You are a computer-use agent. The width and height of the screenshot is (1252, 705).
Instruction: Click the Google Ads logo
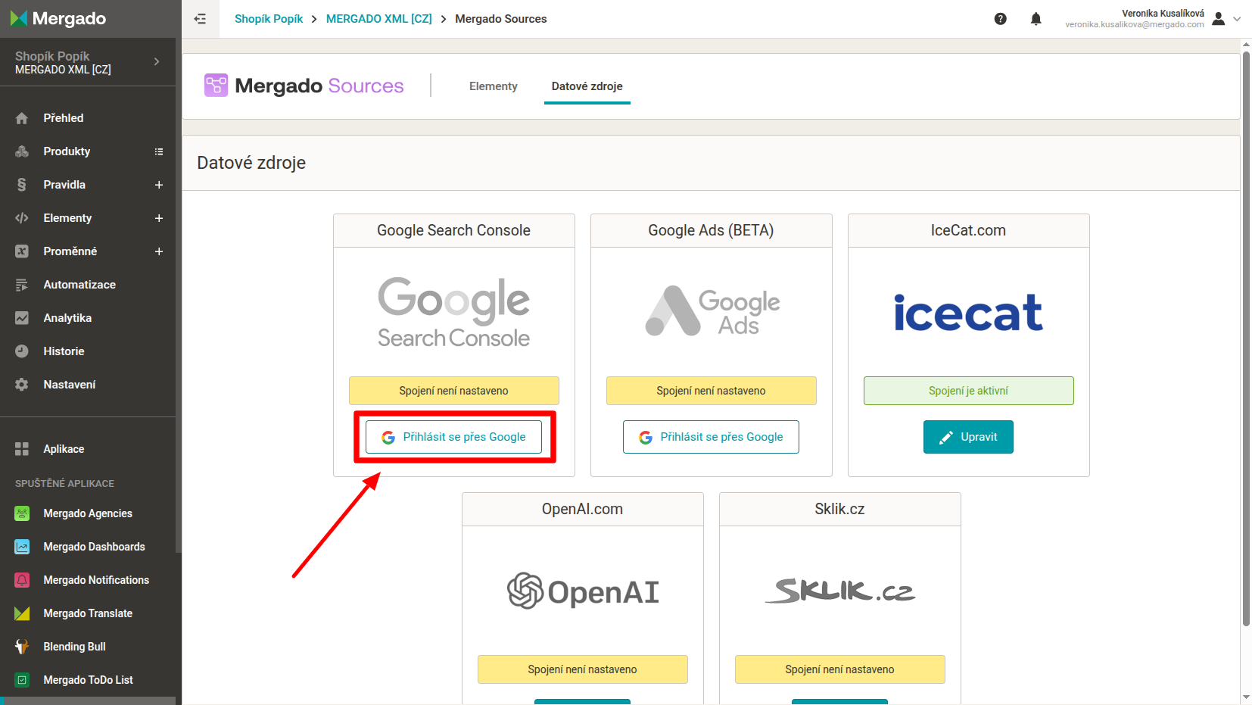712,311
